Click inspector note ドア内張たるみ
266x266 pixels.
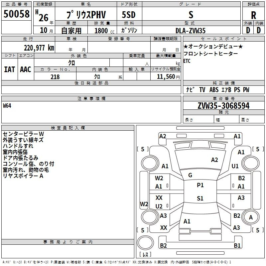click(x=20, y=158)
